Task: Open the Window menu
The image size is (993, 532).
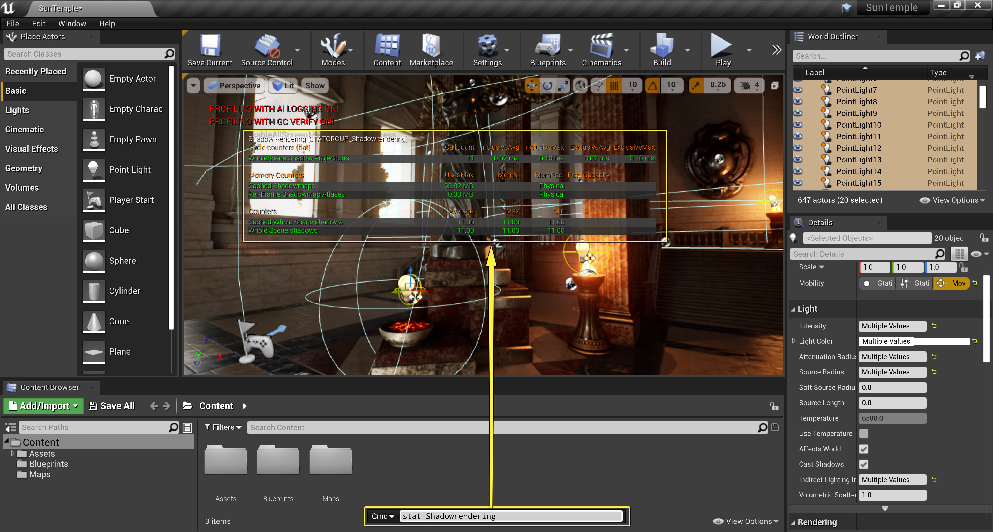Action: (72, 24)
